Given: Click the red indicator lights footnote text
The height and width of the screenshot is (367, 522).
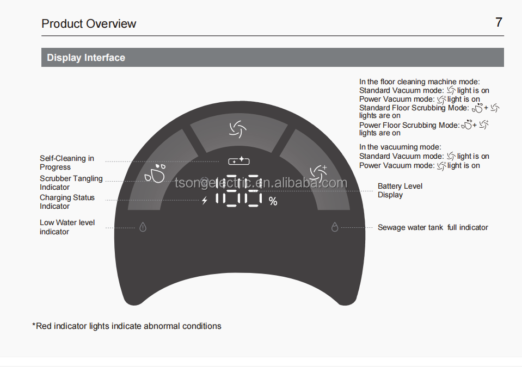Looking at the screenshot, I should click(x=126, y=326).
